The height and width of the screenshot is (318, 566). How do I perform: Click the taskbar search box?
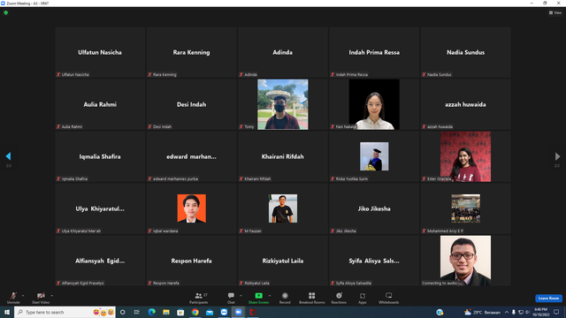[65, 312]
